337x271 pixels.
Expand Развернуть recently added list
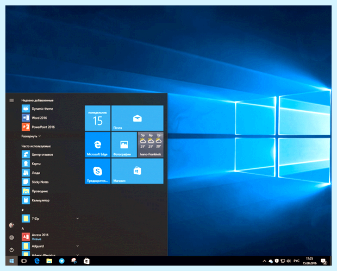click(x=31, y=136)
